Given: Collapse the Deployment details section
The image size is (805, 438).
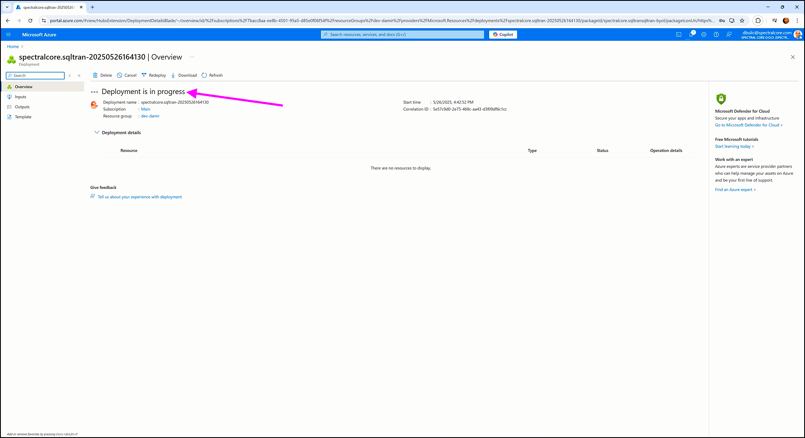Looking at the screenshot, I should coord(97,132).
